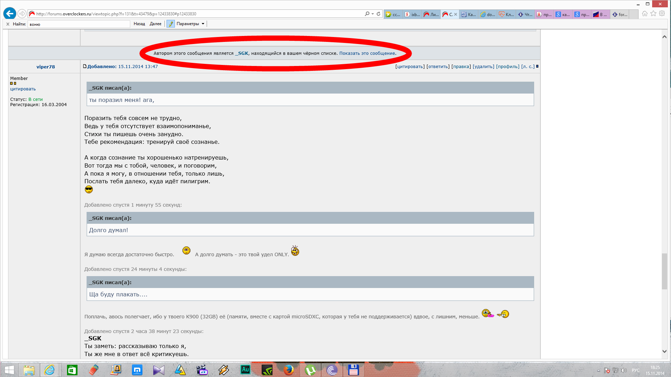
Task: Expand the Параметры dropdown in find bar
Action: (x=203, y=24)
